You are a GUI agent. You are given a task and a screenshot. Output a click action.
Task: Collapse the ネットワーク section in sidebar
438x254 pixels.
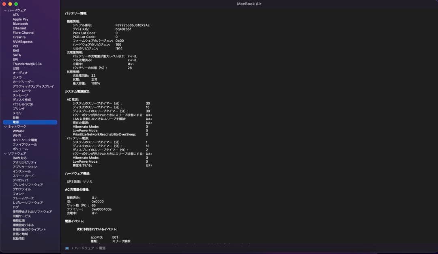click(5, 127)
